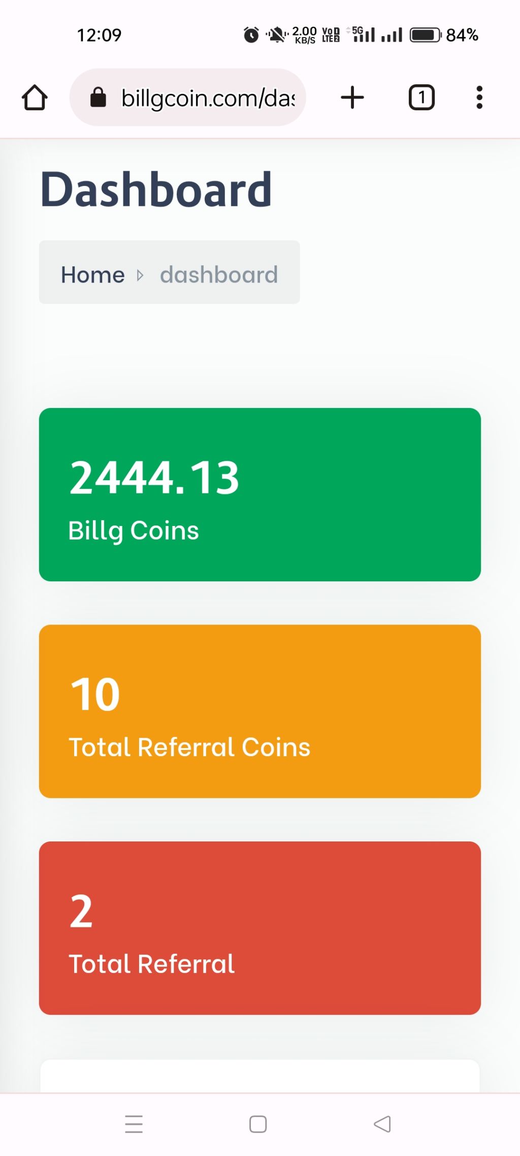
Task: Tap the Android recent apps navigation icon
Action: coord(134,1124)
